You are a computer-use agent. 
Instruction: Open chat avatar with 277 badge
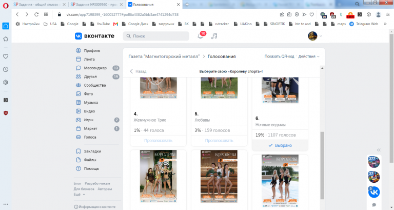374,162
